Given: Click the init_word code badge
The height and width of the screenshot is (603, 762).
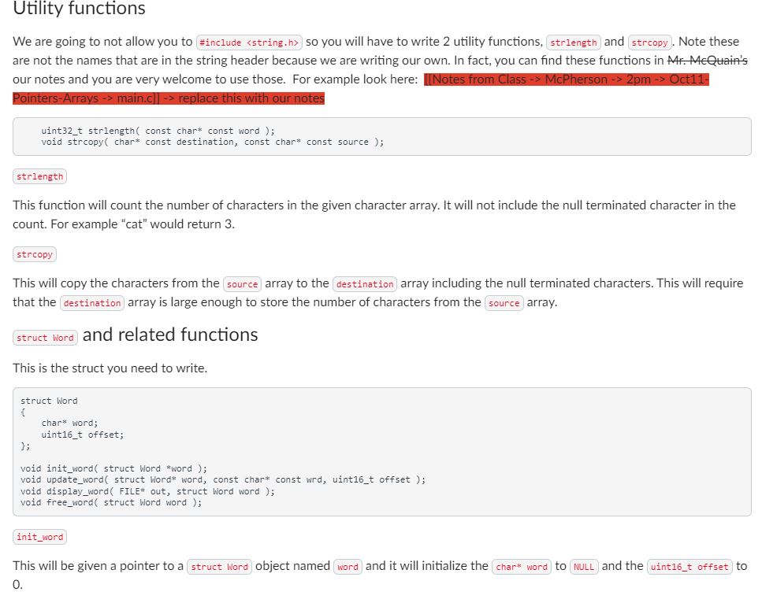Looking at the screenshot, I should point(39,536).
